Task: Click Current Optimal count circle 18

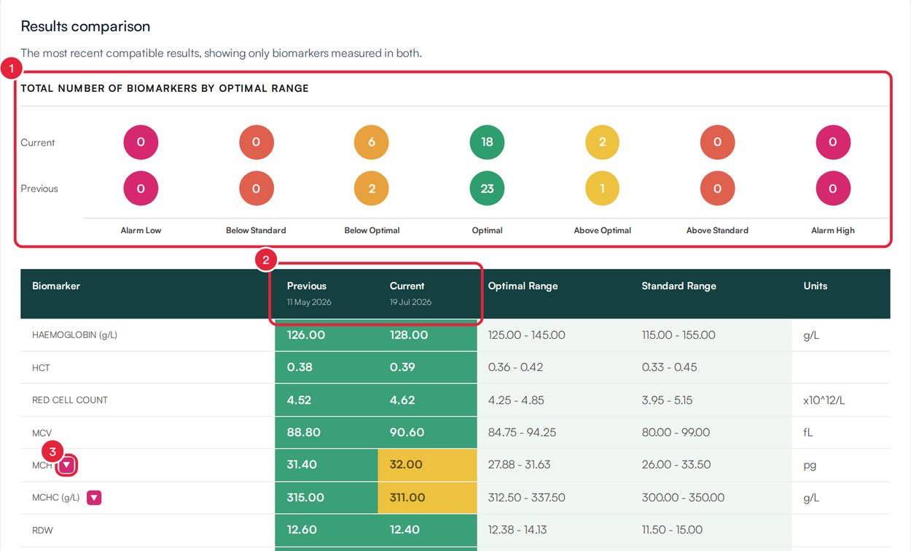Action: click(487, 142)
